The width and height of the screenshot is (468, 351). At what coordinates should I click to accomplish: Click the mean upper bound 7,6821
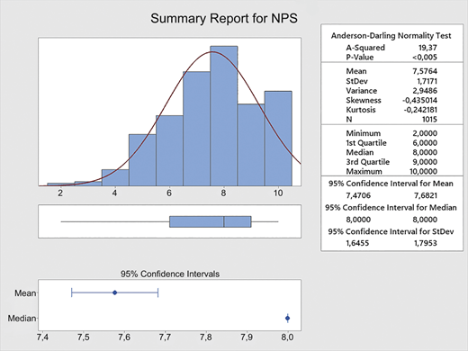(426, 195)
